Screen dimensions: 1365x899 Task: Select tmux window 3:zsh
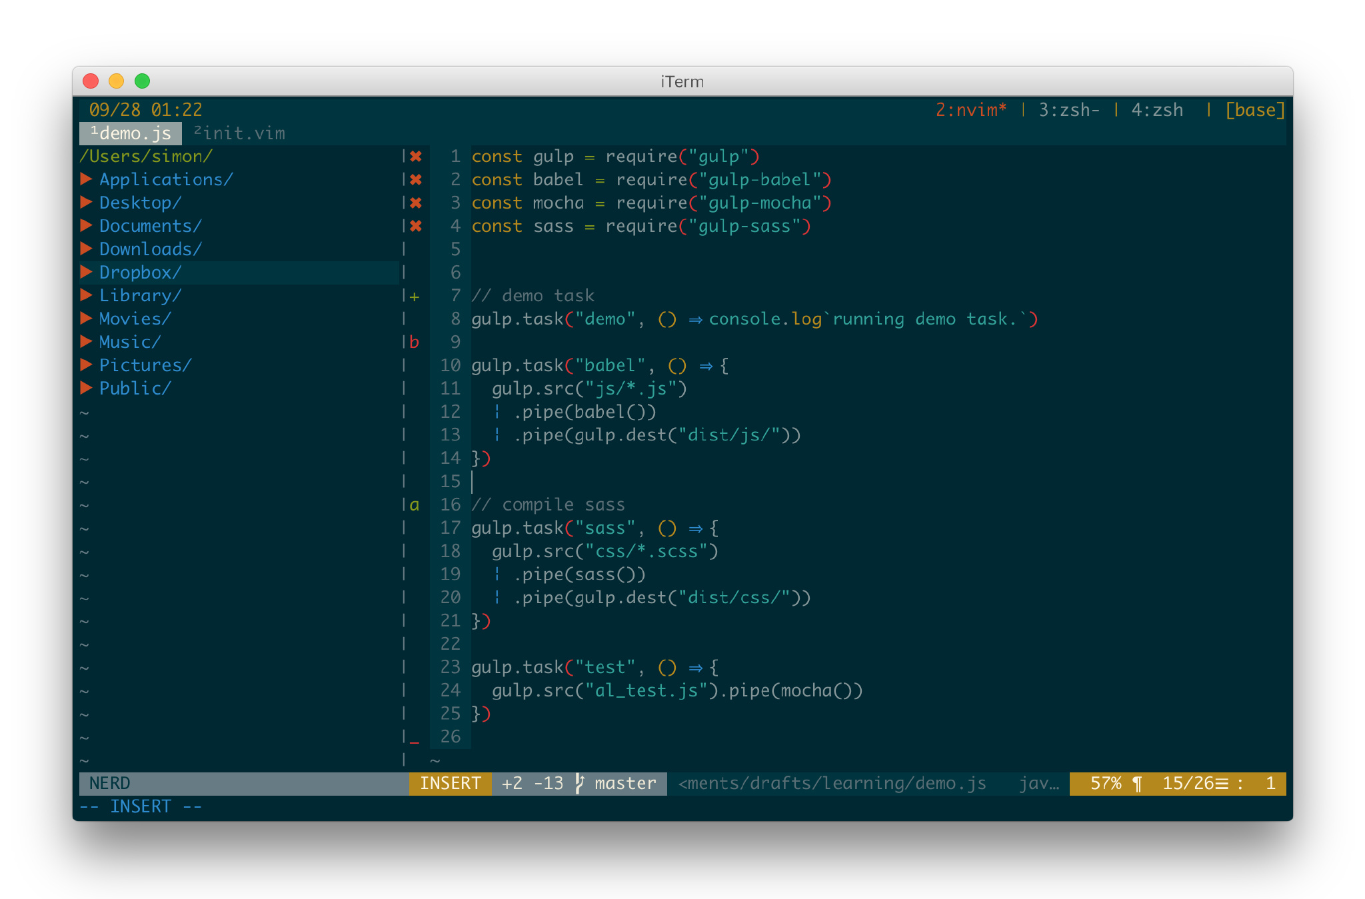1069,110
